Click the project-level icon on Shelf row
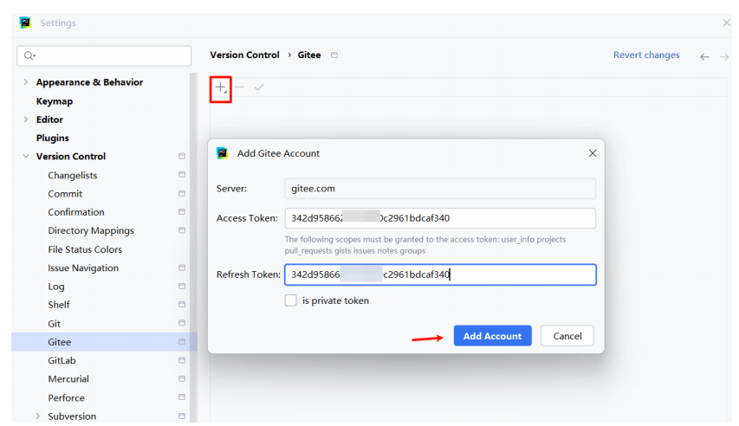The height and width of the screenshot is (426, 739). coord(182,305)
